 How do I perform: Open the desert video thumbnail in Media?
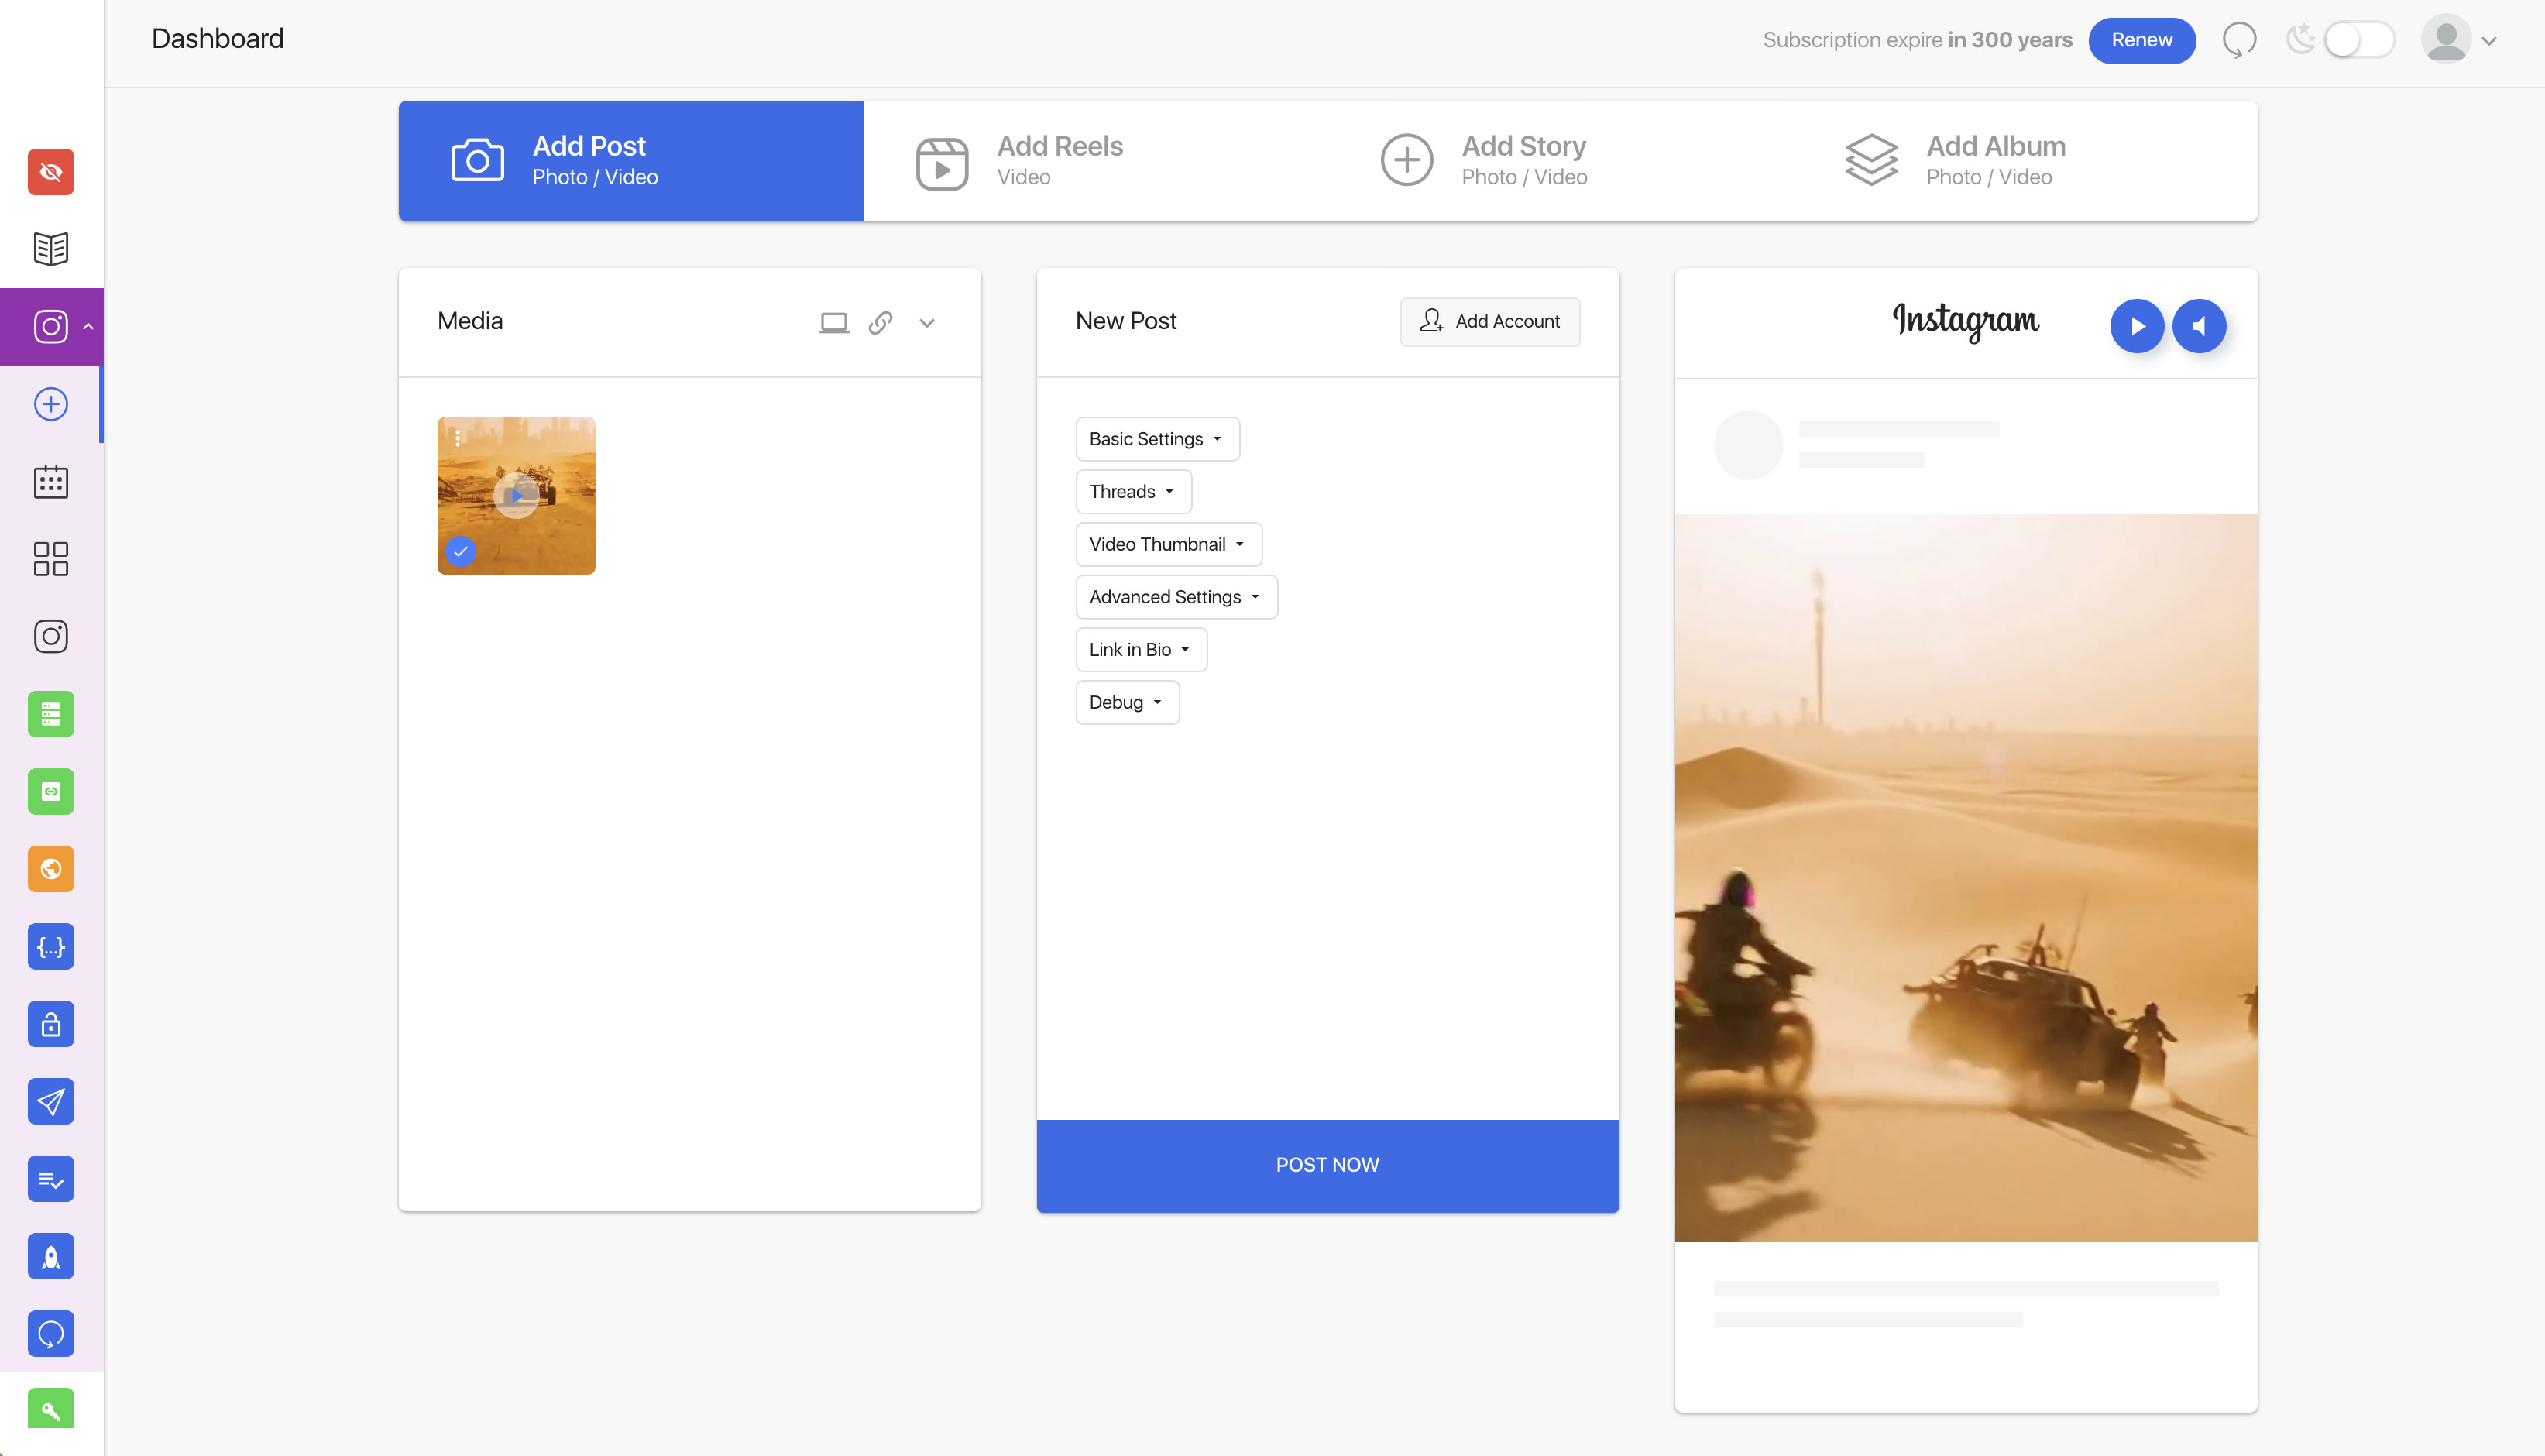tap(516, 495)
